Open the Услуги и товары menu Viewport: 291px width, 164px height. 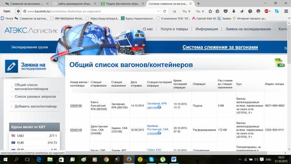coord(174,29)
